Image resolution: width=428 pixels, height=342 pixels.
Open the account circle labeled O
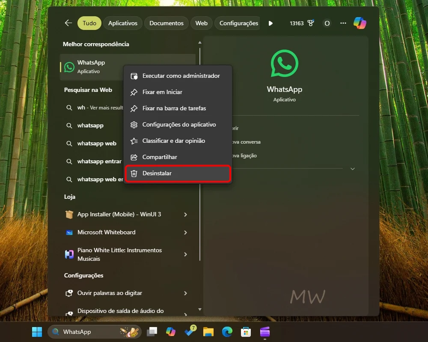click(327, 24)
